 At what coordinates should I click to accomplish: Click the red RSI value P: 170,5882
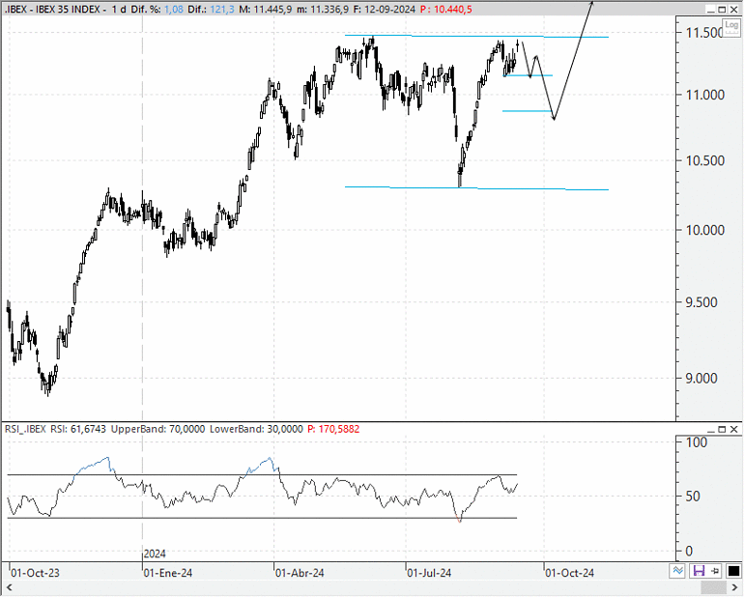coord(333,430)
